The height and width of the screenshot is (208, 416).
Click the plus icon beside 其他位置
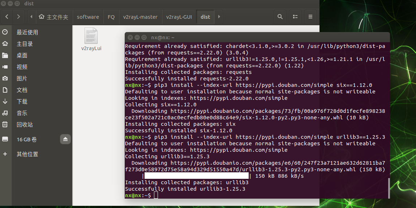[x=5, y=154]
